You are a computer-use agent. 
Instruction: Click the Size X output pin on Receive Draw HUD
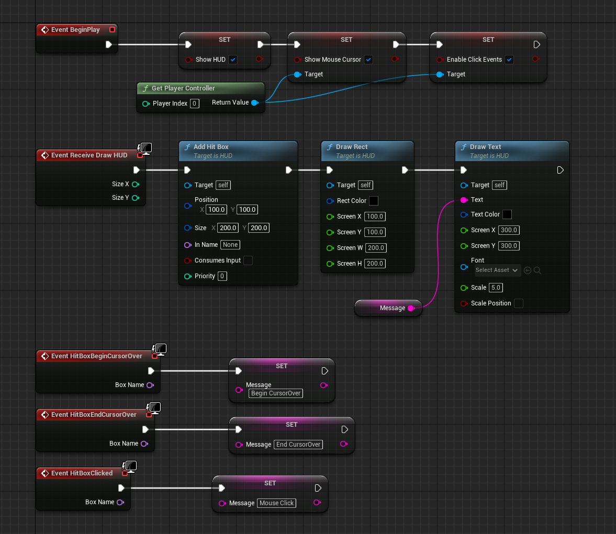pos(136,184)
